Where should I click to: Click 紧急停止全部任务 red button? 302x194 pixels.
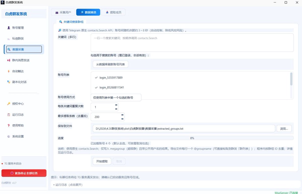[x=24, y=173]
